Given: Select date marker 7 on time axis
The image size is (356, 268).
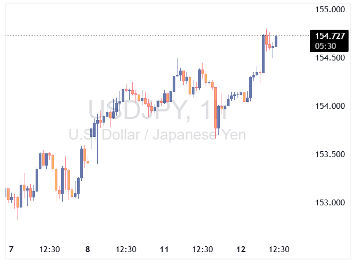Looking at the screenshot, I should click(x=11, y=249).
